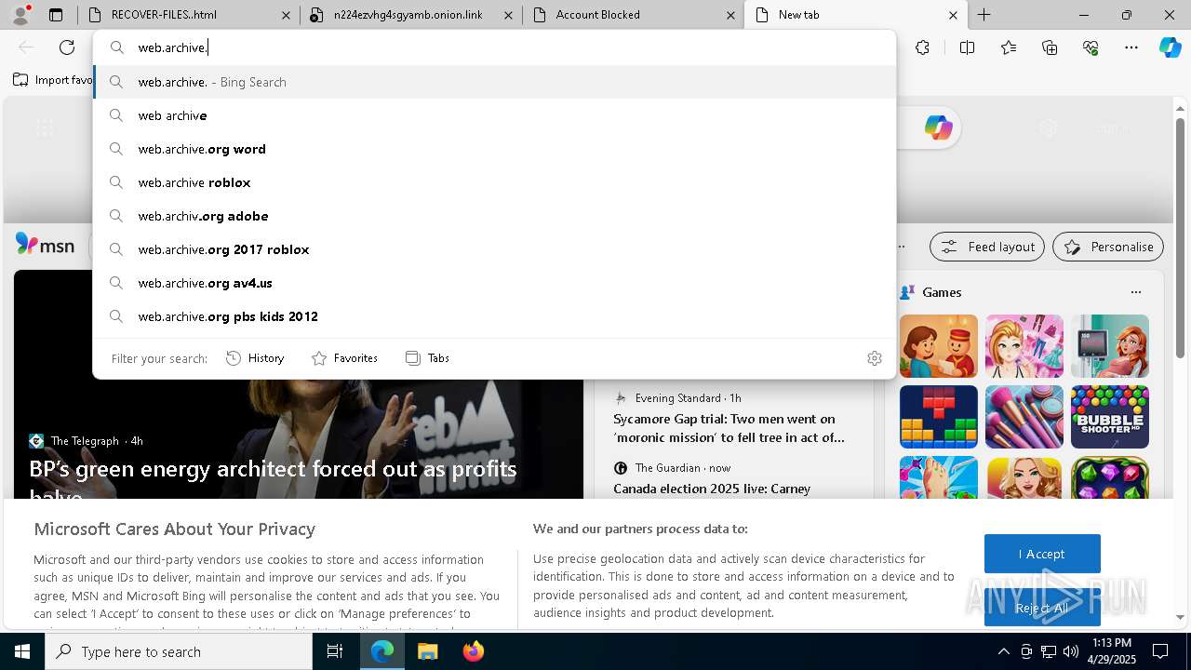
Task: Filter search by History
Action: click(256, 358)
